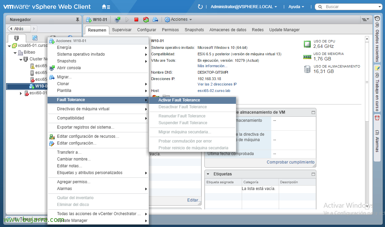Open the Almacenes de datos tab
385x227 pixels.
228,30
